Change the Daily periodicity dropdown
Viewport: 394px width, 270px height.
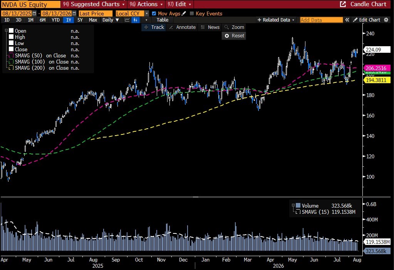[x=111, y=20]
